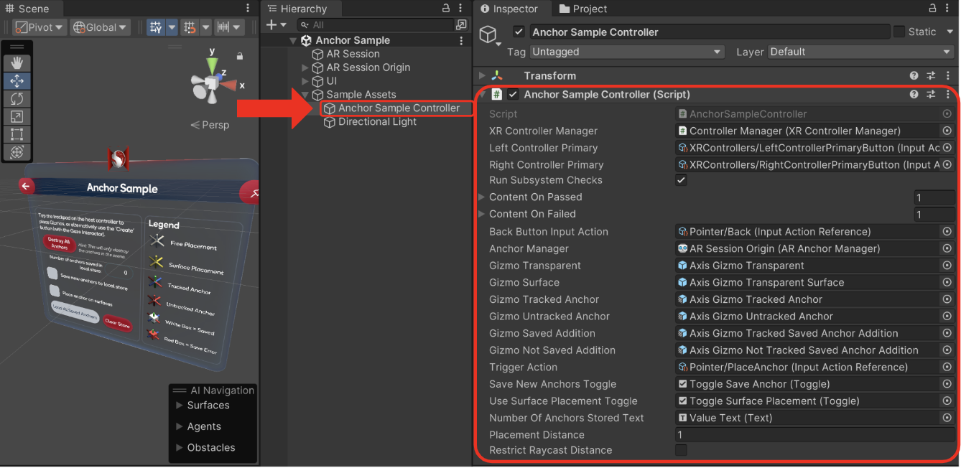Click the Persp projection label
This screenshot has height=468, width=961.
pos(210,125)
